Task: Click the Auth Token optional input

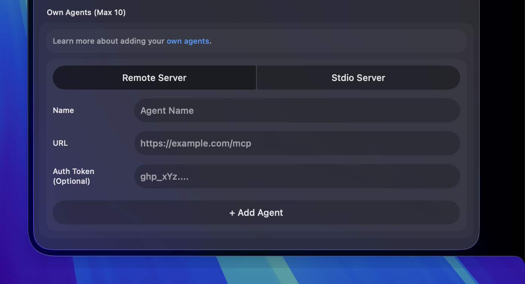Action: point(297,176)
